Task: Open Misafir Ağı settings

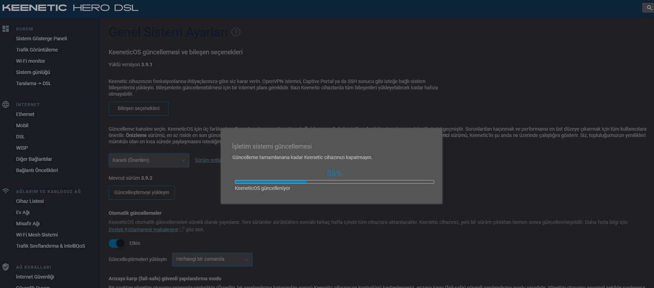Action: [x=28, y=224]
